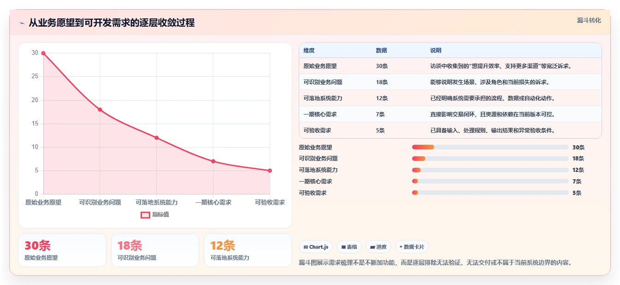This screenshot has height=285, width=620.
Task: Click the progress bar for 可验收需求
Action: pyautogui.click(x=490, y=193)
